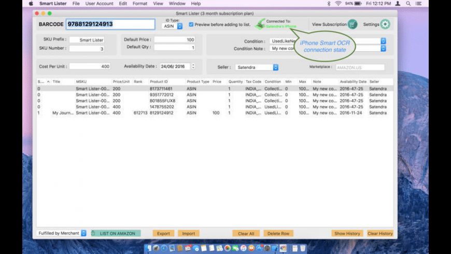The image size is (451, 254).
Task: Click the Bluetooth status icon
Action: click(x=329, y=4)
